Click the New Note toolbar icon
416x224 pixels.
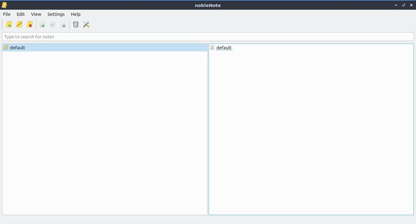[x=43, y=24]
